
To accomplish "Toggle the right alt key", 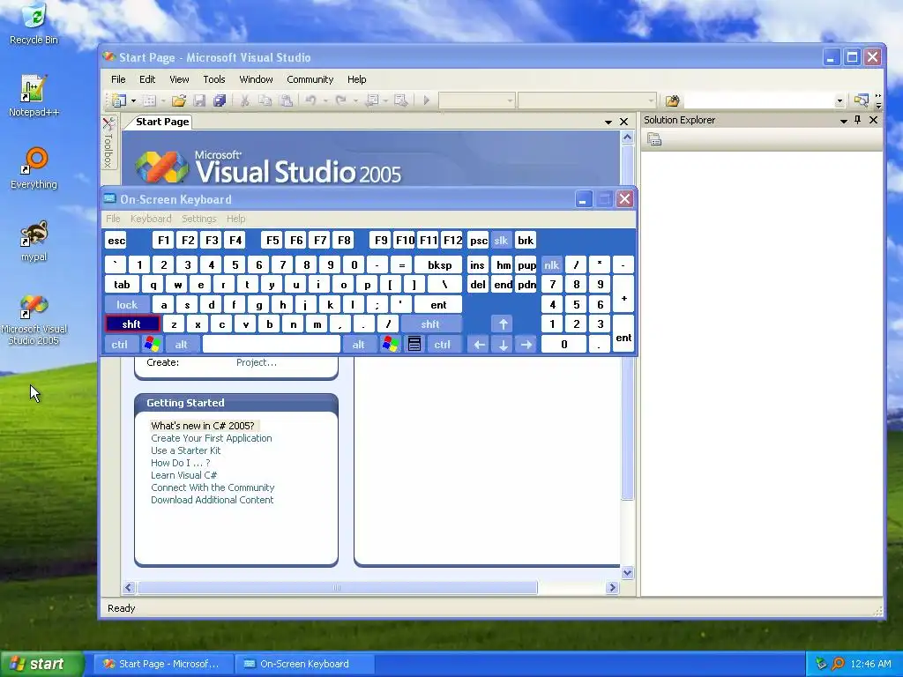I will click(x=359, y=345).
